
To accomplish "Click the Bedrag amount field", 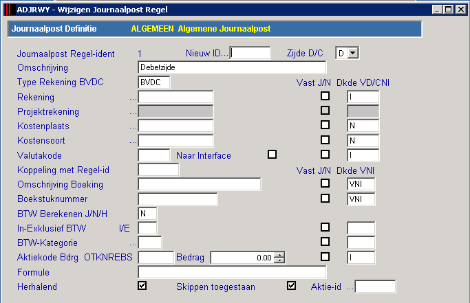I will click(243, 258).
